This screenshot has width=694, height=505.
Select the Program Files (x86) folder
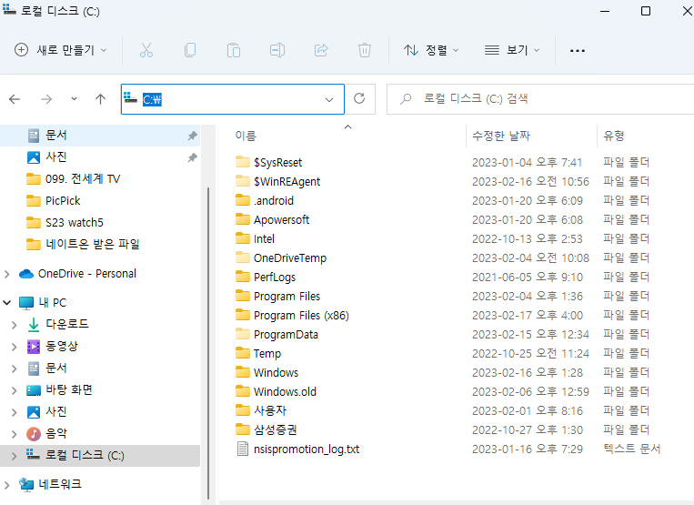coord(292,315)
